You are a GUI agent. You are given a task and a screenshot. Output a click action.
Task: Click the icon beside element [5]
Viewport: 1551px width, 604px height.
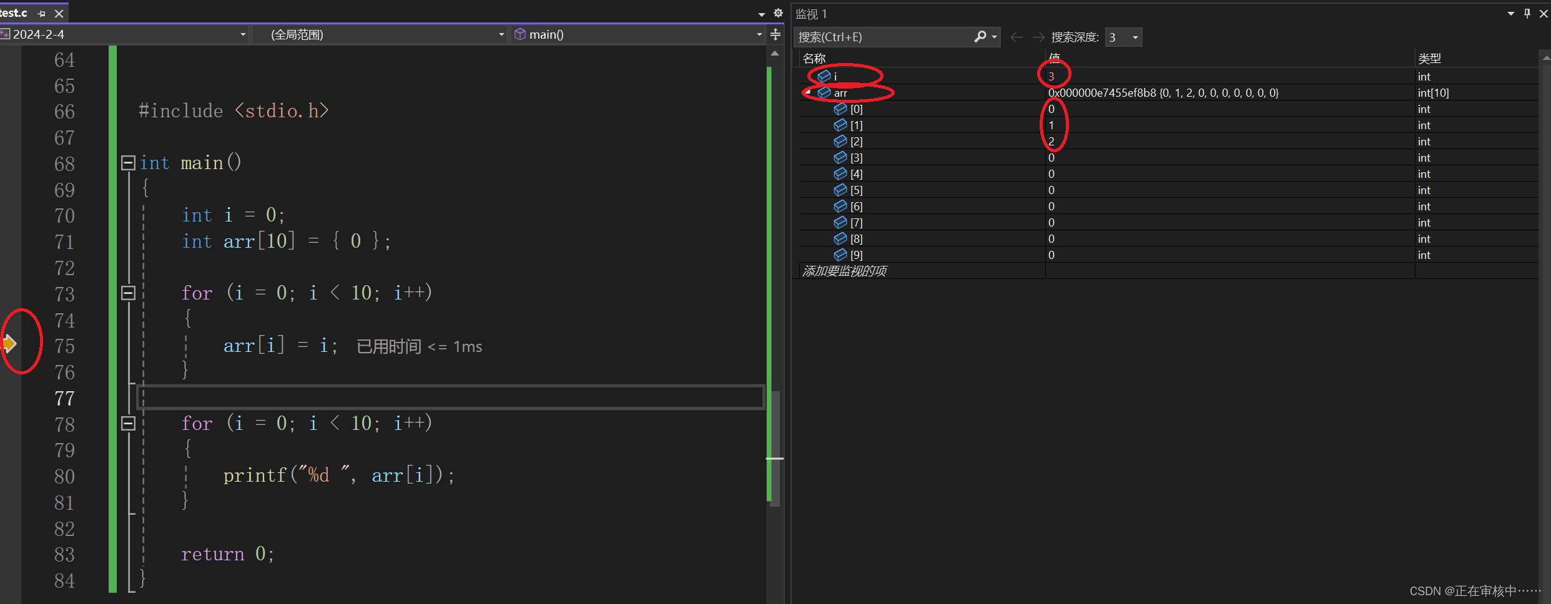click(x=840, y=190)
